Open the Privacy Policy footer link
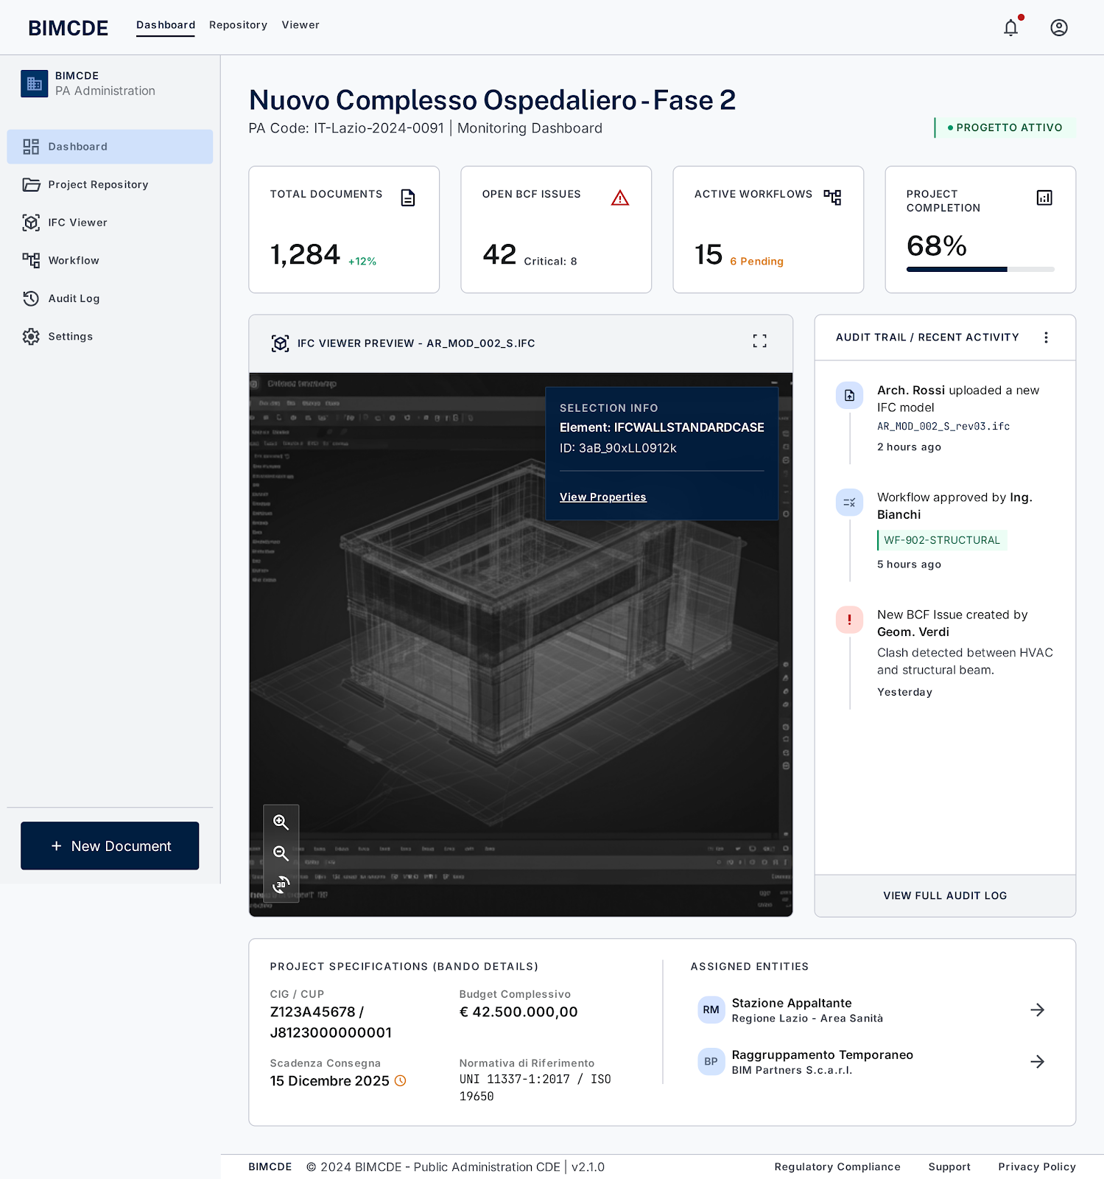 1037,1166
